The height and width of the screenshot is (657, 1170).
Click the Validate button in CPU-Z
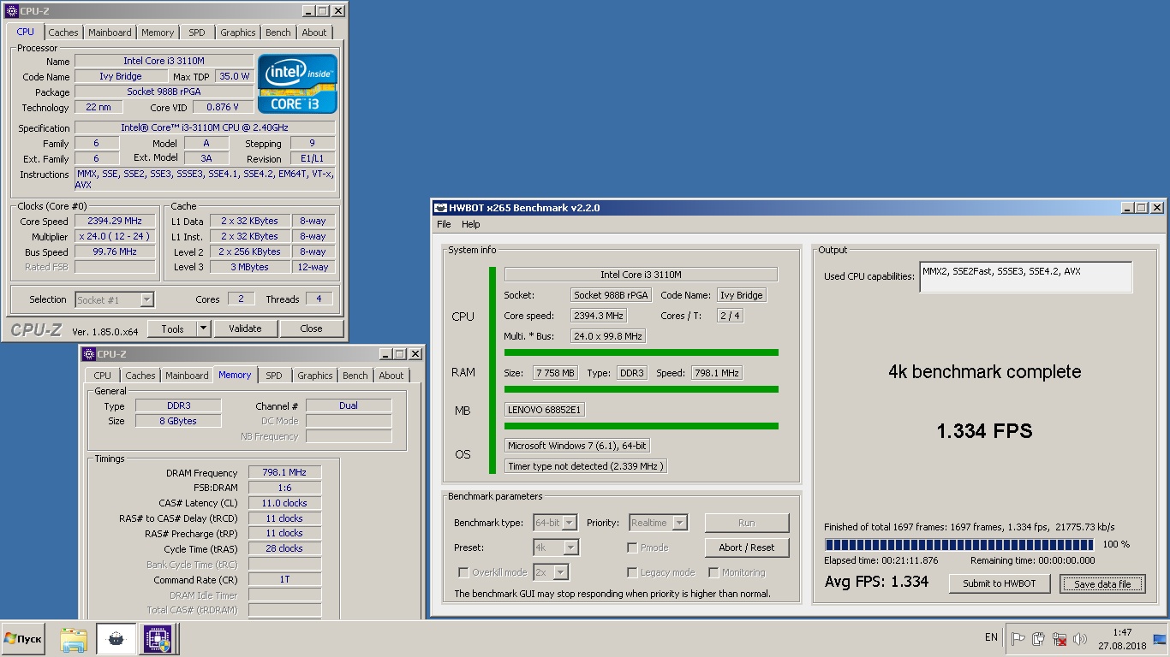[x=245, y=328]
